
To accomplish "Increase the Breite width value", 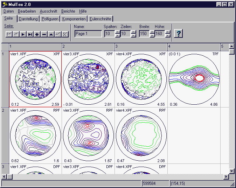I will (152, 32).
